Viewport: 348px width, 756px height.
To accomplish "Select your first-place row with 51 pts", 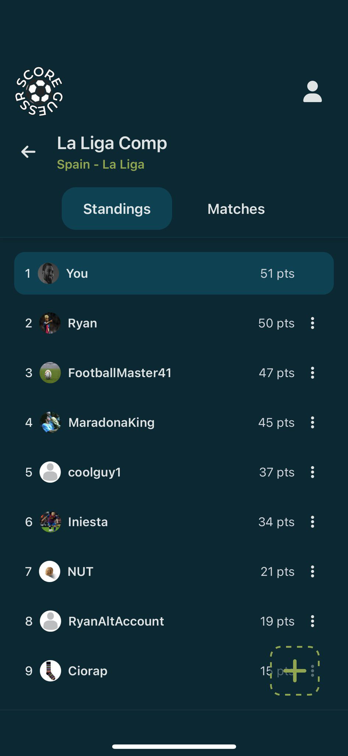I will coord(174,273).
